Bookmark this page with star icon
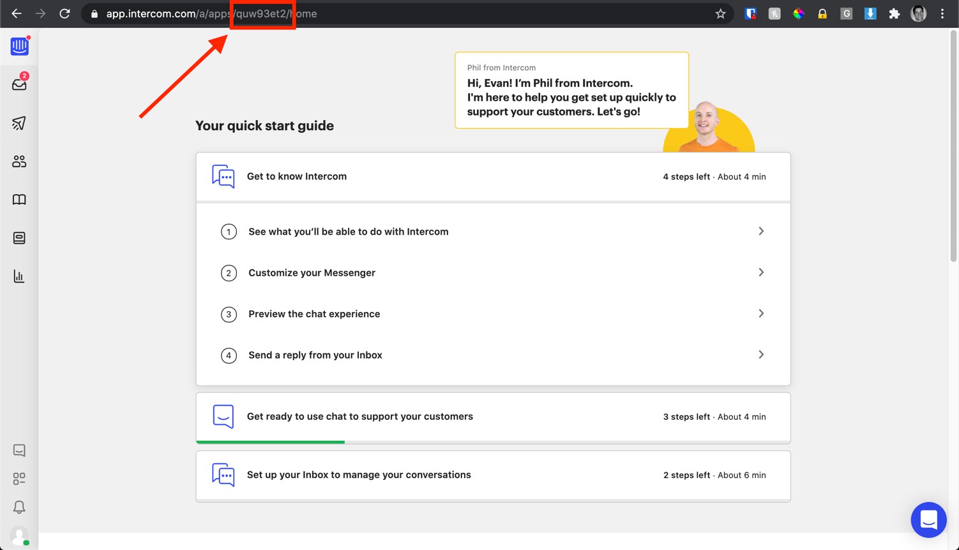This screenshot has height=550, width=959. click(720, 13)
